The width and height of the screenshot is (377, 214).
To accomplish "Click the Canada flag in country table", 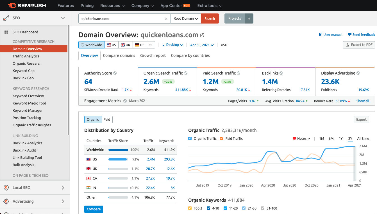I will coord(88,178).
